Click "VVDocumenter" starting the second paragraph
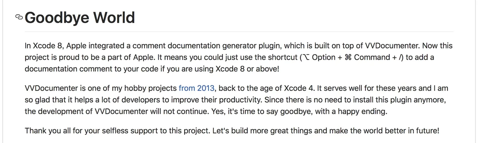The height and width of the screenshot is (143, 481). point(52,88)
